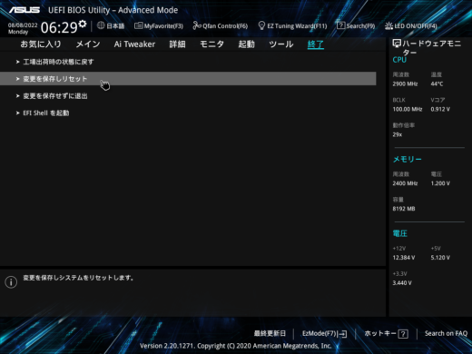Open Search(F9)
Screen dimensions: 472x354
356,26
